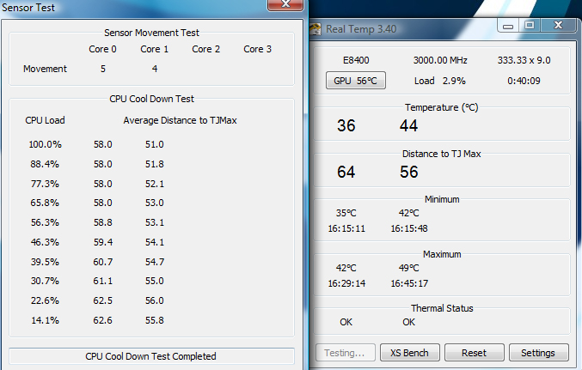Click the Load 2.9% reading
This screenshot has width=582, height=370.
coord(440,81)
